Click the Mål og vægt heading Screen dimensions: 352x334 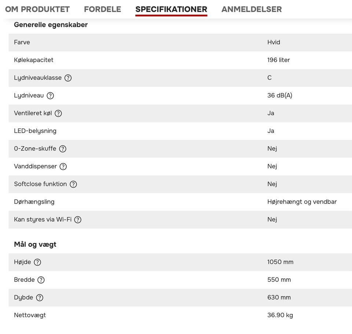pyautogui.click(x=35, y=245)
